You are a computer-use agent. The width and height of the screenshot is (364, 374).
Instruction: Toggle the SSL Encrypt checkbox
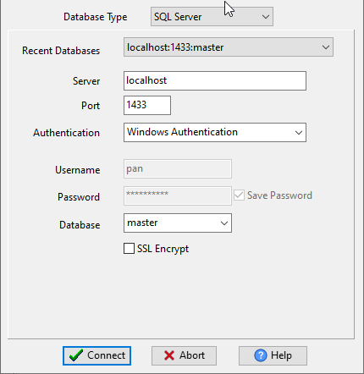[x=129, y=249]
